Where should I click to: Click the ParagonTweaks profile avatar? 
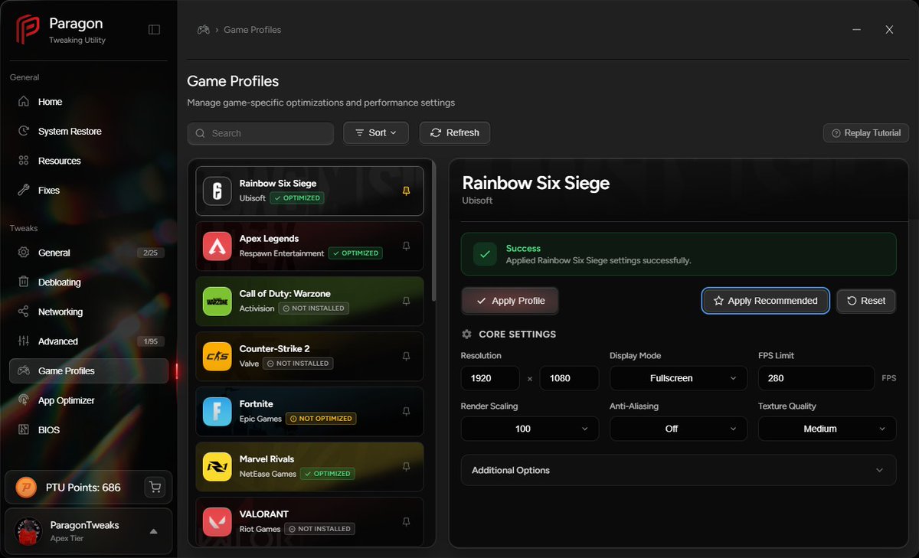click(x=28, y=530)
